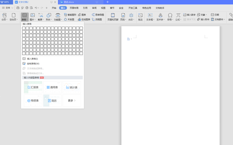Select the 通用表 general table template
The image size is (233, 145).
point(52,87)
